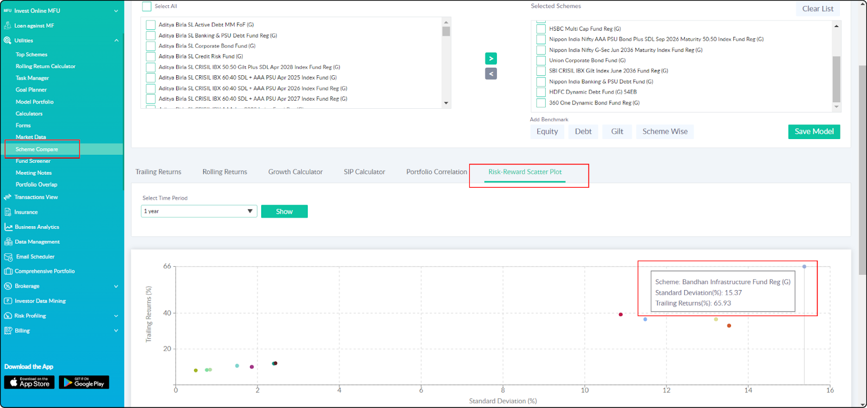The image size is (867, 408).
Task: Open the Rolling Returns tab
Action: (x=225, y=172)
